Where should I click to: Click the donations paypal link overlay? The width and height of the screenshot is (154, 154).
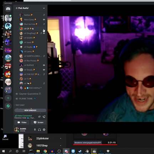(x=88, y=143)
